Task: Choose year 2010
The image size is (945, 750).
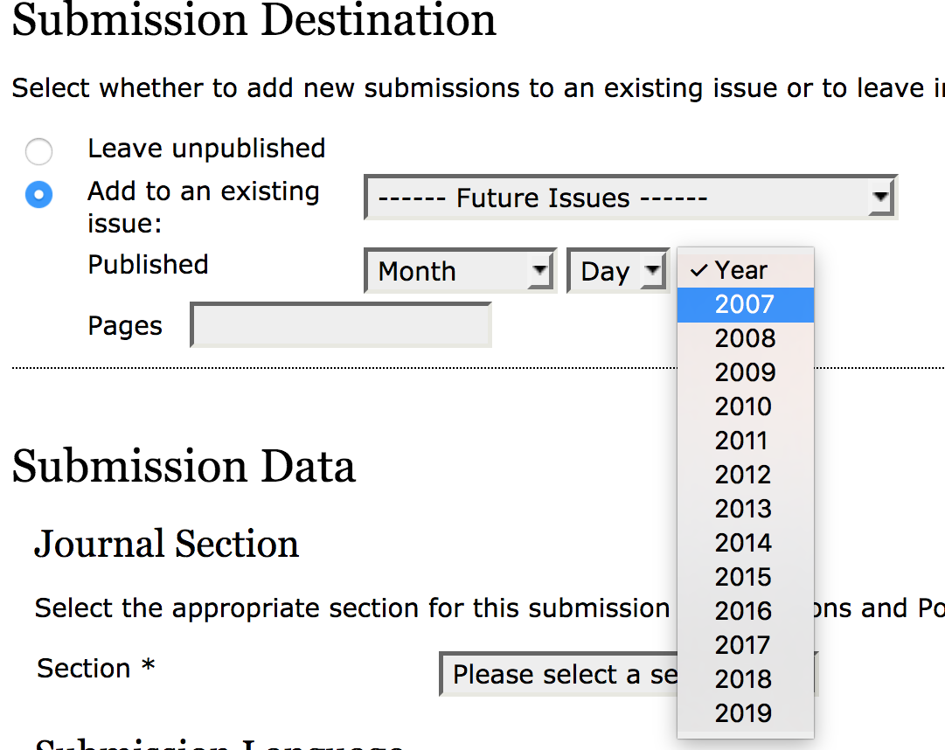Action: [745, 406]
